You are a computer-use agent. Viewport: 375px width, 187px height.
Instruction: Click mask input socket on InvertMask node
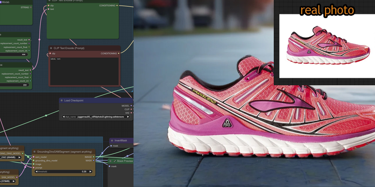click(x=111, y=146)
